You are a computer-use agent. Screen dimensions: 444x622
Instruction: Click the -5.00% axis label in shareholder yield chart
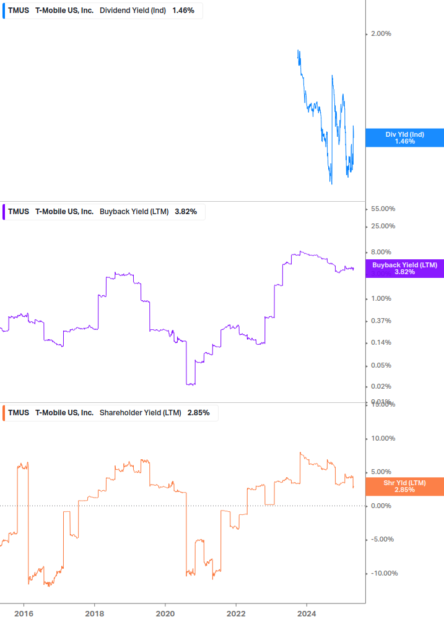382,539
